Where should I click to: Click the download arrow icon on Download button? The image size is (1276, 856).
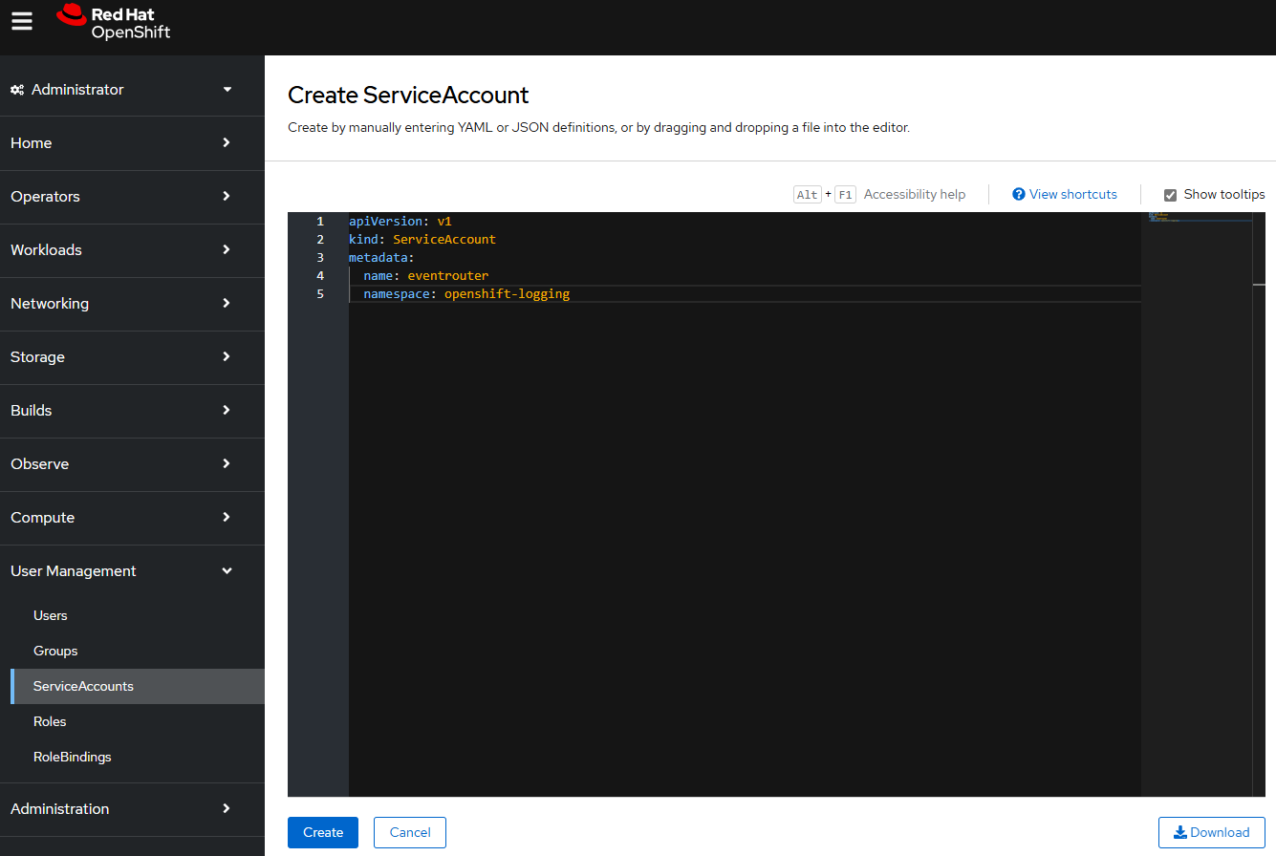click(1180, 832)
